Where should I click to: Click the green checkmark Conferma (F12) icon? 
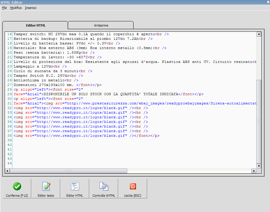pyautogui.click(x=17, y=186)
